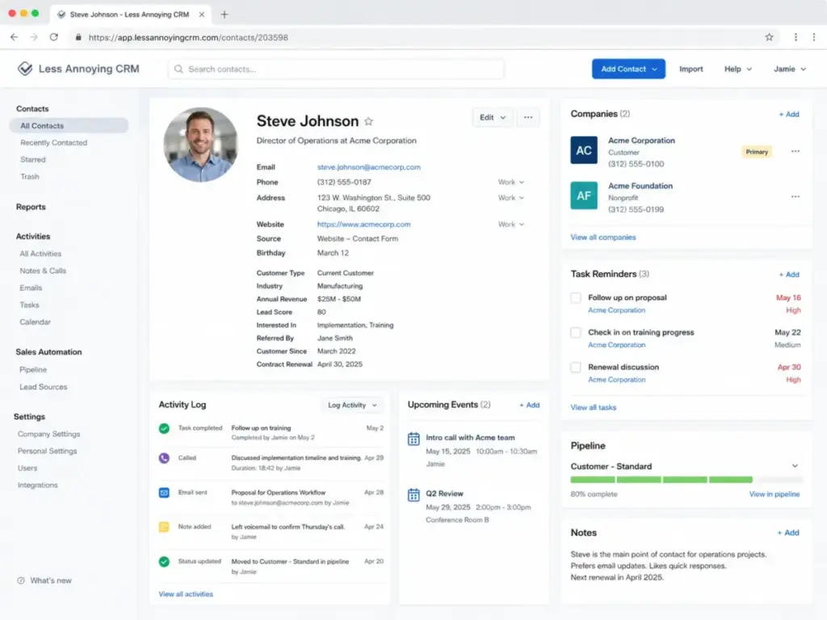Open the Acme Foundation row options menu

click(796, 197)
